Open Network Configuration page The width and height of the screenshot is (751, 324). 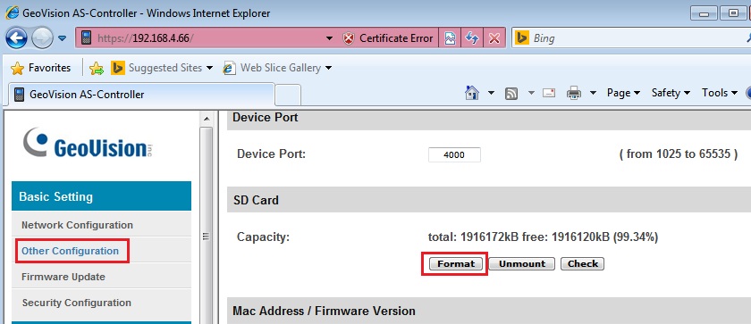coord(77,225)
